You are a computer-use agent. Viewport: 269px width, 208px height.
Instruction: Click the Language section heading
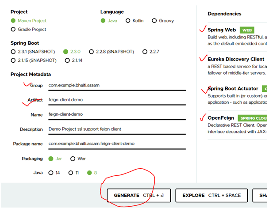pyautogui.click(x=112, y=12)
